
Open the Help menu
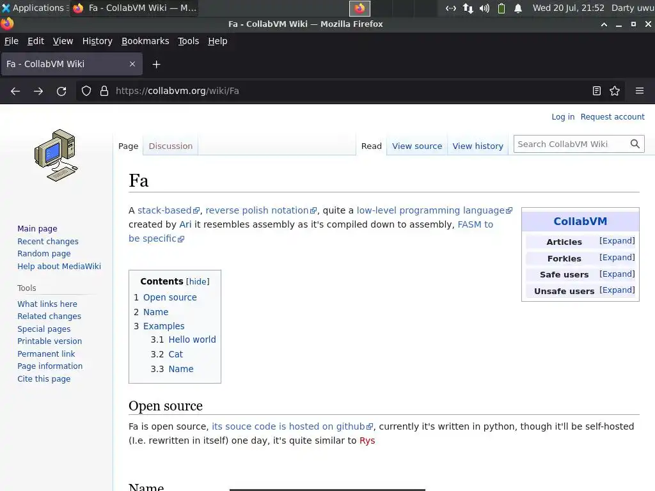[x=217, y=41]
